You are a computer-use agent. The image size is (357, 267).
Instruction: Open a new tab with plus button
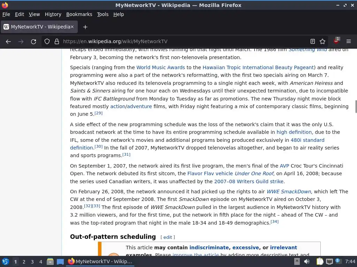[x=85, y=27]
